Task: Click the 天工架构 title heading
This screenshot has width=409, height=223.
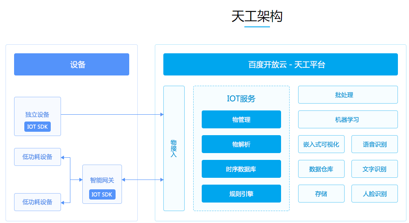Action: (257, 16)
